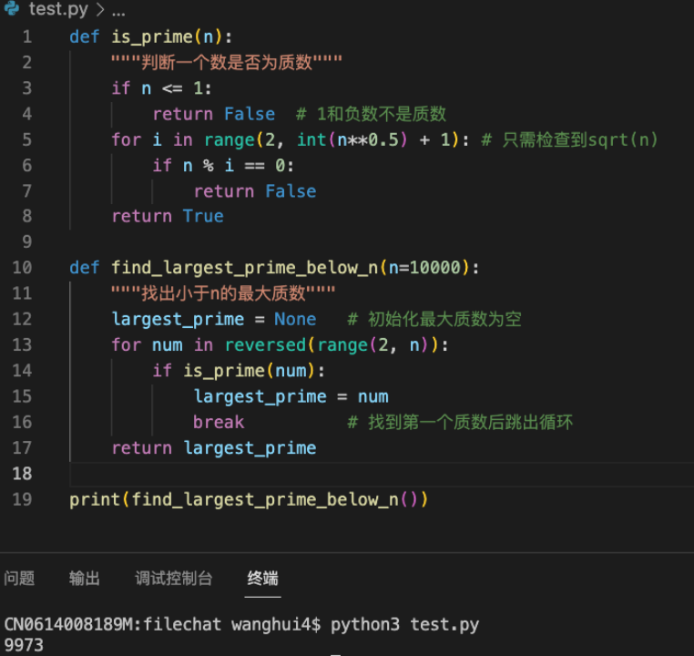Viewport: 694px width, 656px height.
Task: Click comment 初始化最大质数为空
Action: (434, 319)
